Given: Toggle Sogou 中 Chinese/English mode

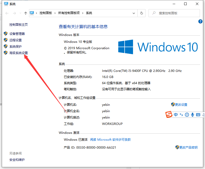Looking at the screenshot, I should tap(176, 115).
